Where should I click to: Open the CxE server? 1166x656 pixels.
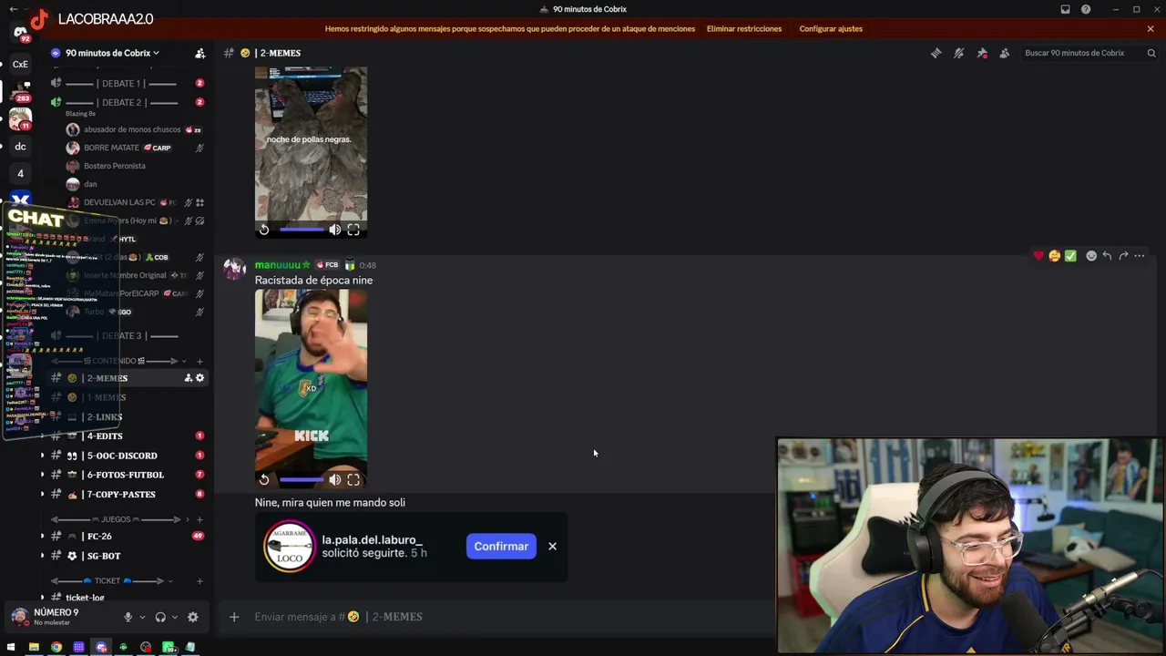pyautogui.click(x=20, y=65)
